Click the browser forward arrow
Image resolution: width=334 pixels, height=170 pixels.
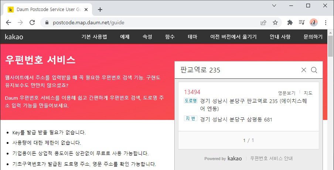click(20, 22)
